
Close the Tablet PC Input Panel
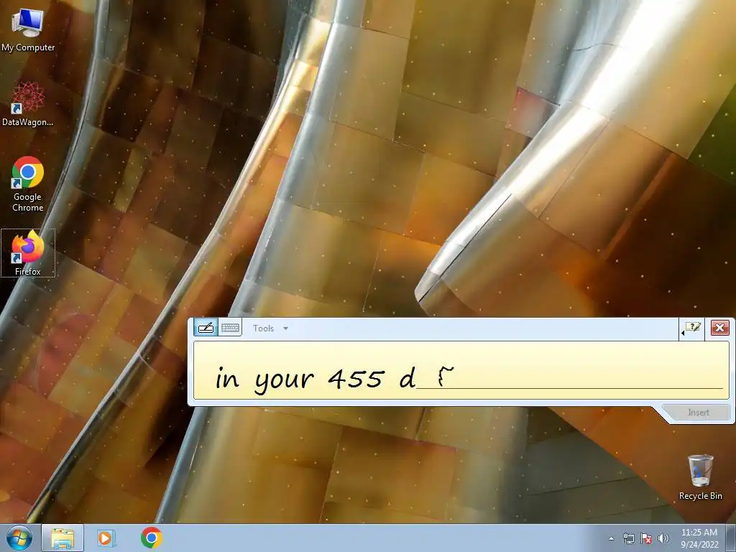(x=719, y=328)
